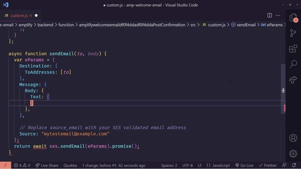Open Source Control view

(x=293, y=33)
